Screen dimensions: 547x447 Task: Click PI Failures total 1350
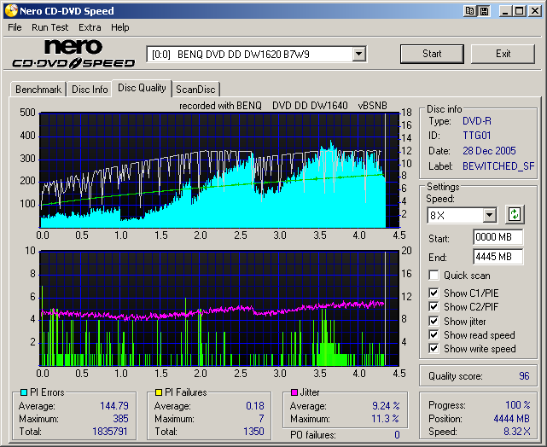(x=253, y=432)
